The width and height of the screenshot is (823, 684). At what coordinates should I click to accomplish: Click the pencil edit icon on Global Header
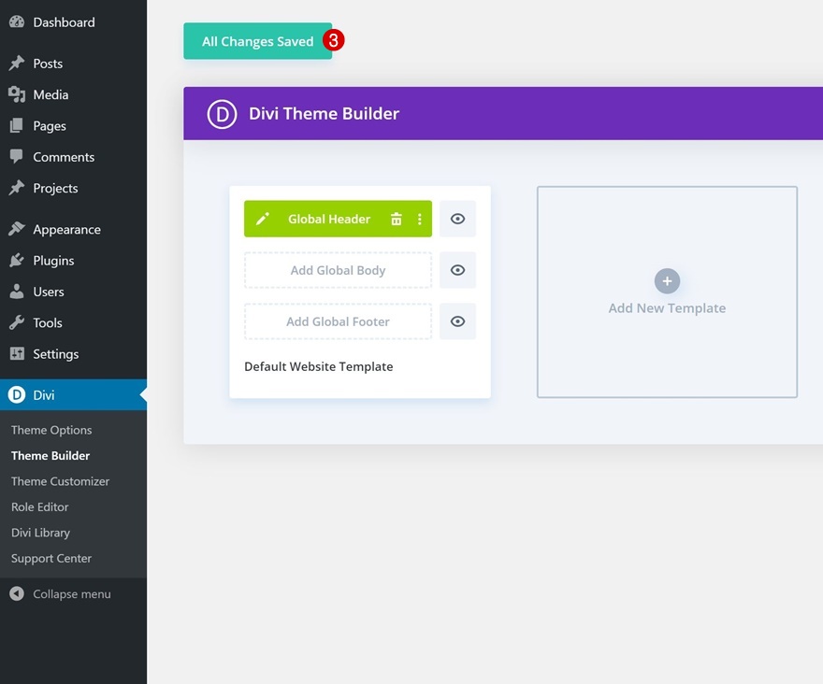[x=263, y=219]
